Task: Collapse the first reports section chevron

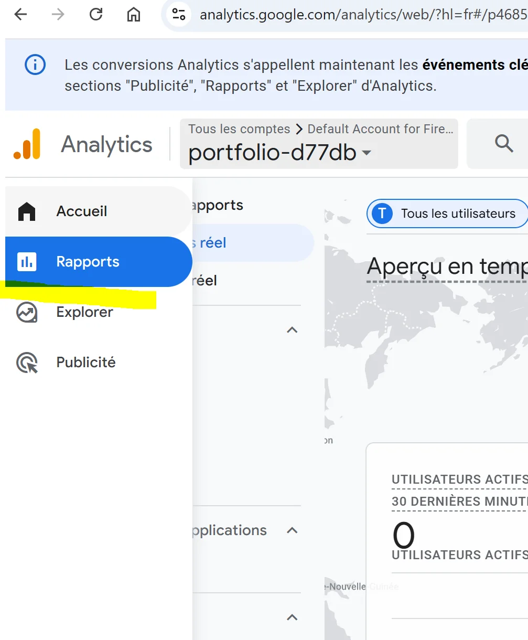Action: point(292,330)
